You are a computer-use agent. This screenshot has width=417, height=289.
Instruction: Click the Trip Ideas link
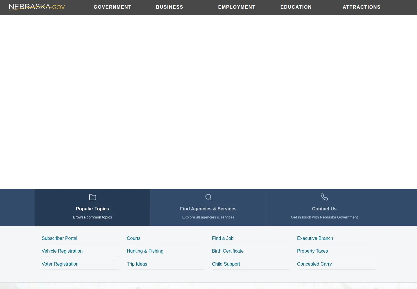click(137, 264)
